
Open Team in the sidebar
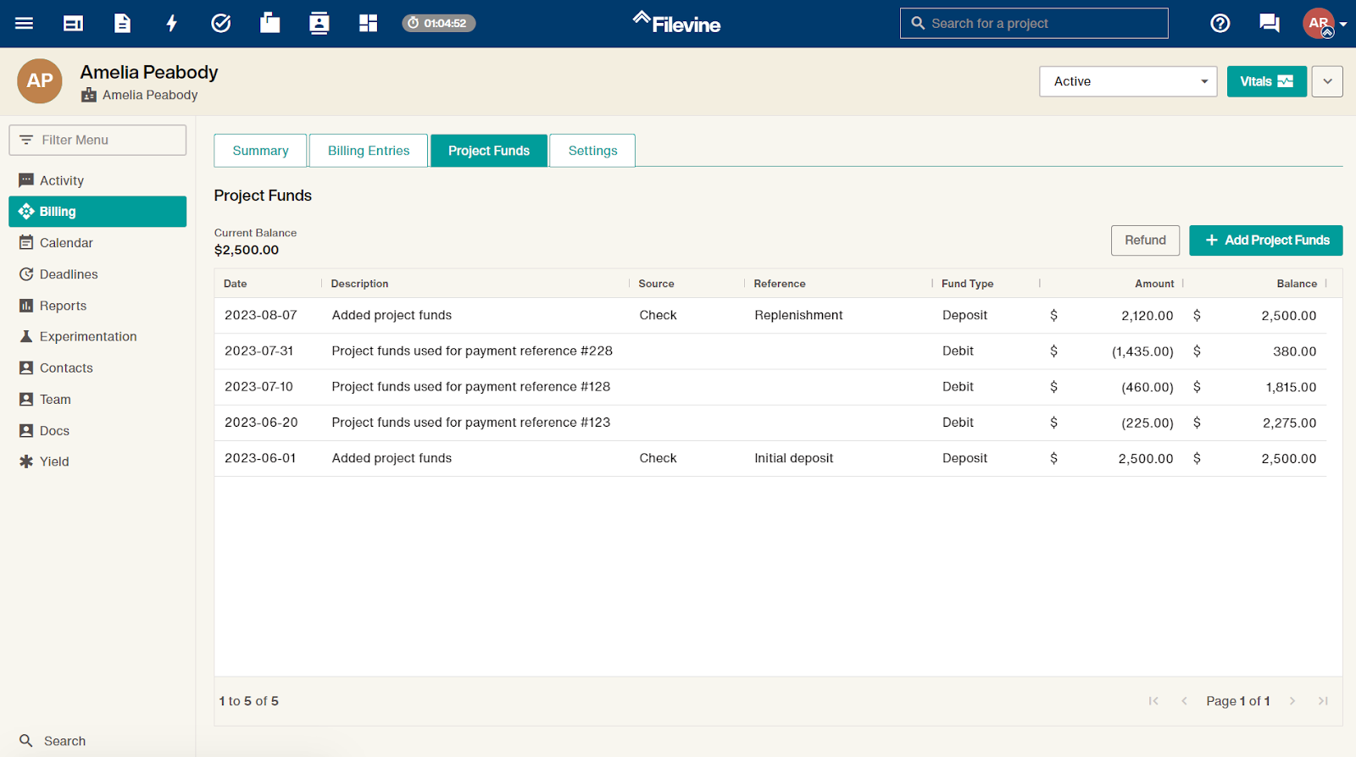tap(97, 399)
